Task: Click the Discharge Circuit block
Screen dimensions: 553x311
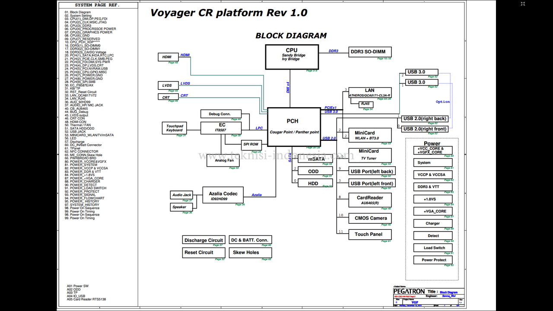Action: click(x=203, y=240)
